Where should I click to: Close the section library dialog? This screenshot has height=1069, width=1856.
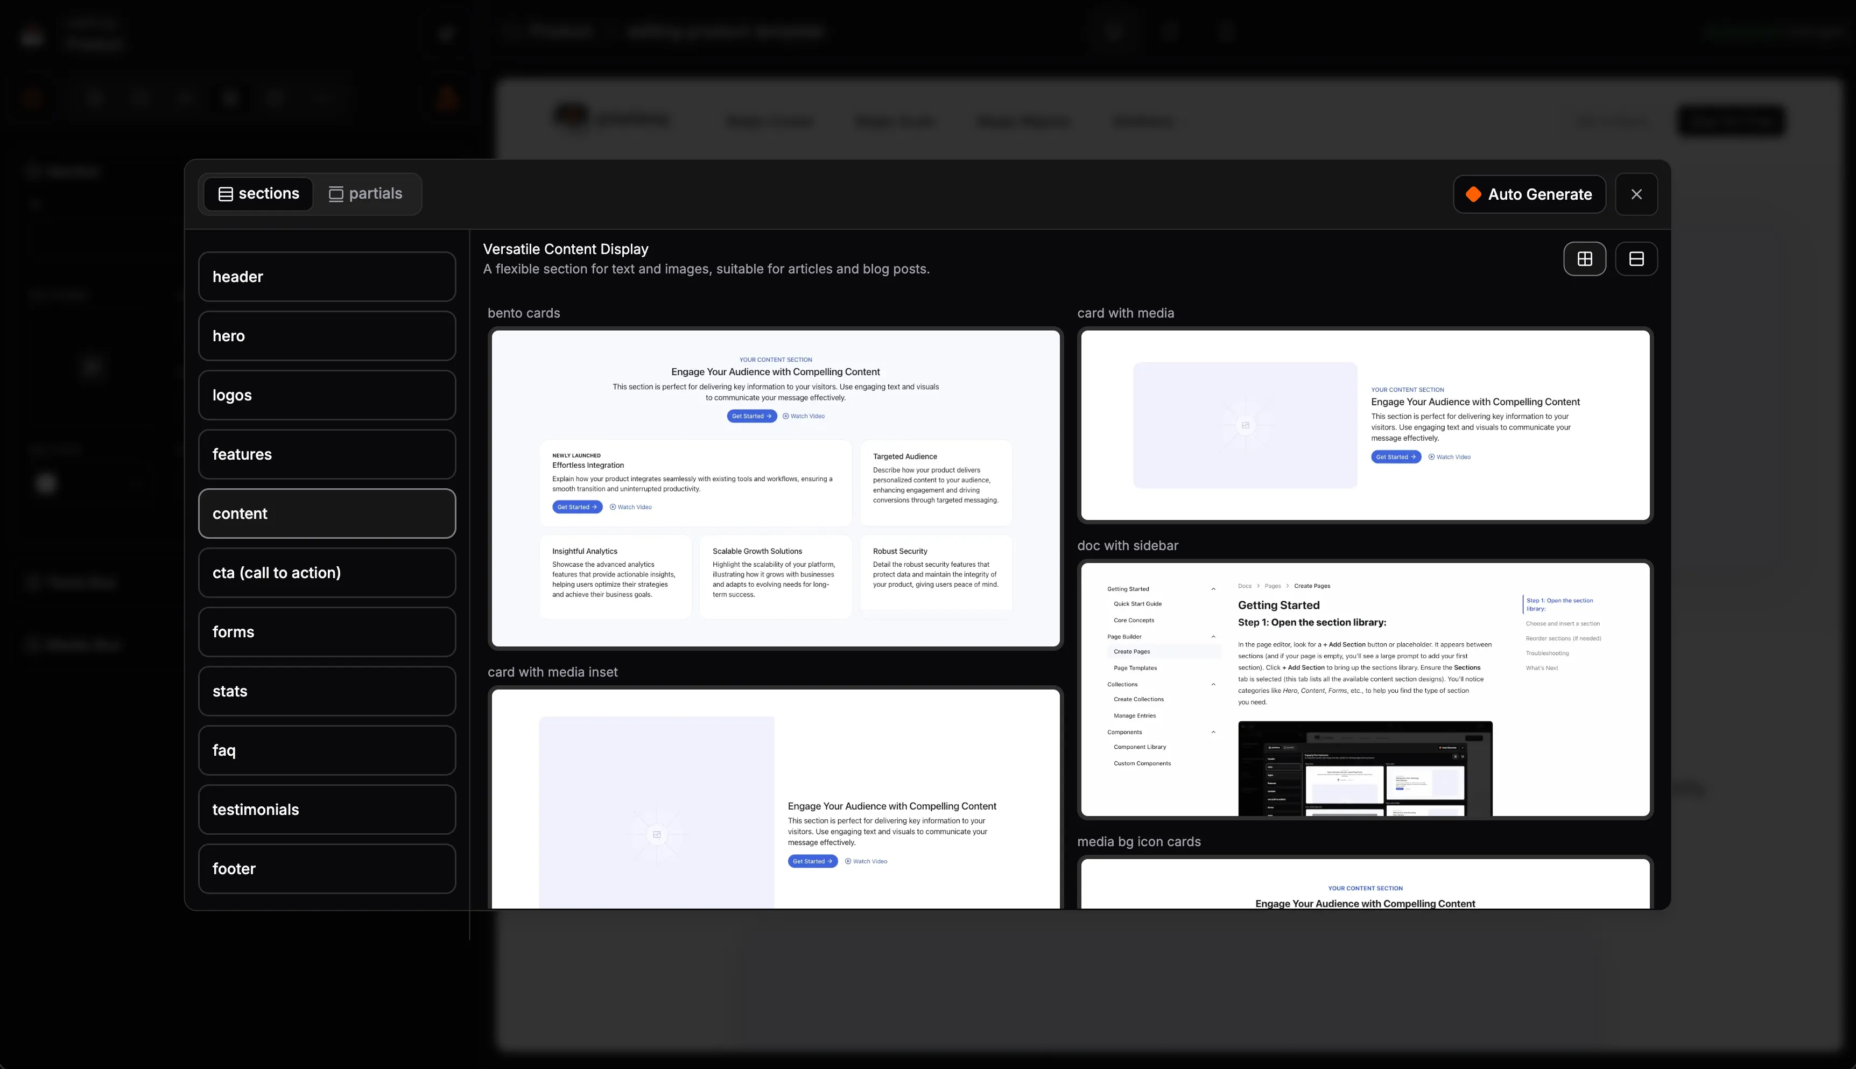tap(1636, 194)
